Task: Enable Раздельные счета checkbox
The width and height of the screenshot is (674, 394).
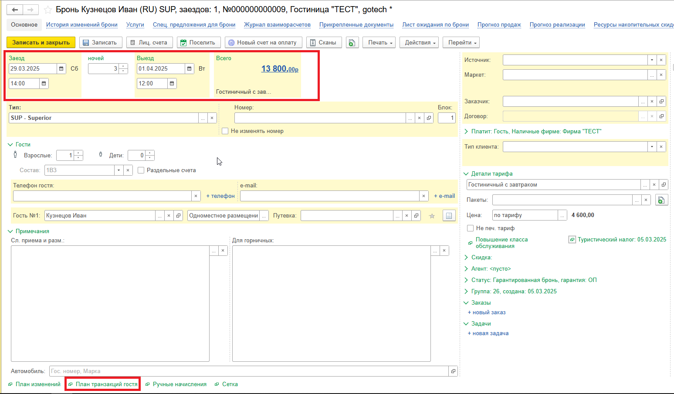Action: [141, 170]
